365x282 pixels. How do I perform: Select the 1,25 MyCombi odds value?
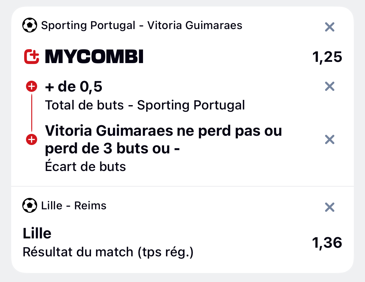(327, 57)
